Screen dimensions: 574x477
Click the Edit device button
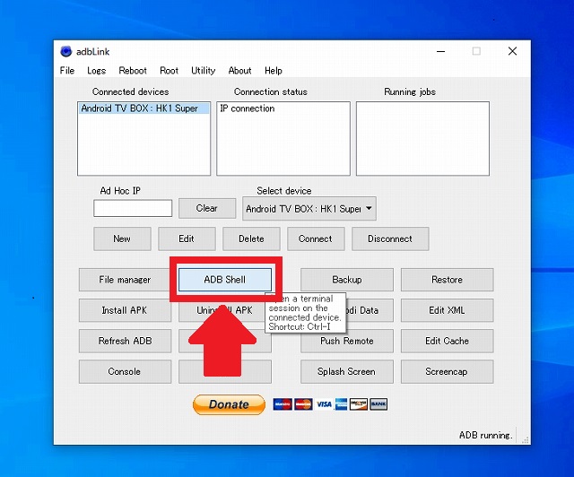tap(187, 238)
